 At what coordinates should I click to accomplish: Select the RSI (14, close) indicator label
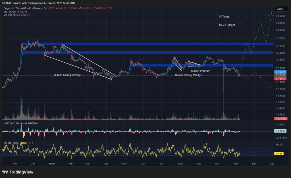(11, 143)
